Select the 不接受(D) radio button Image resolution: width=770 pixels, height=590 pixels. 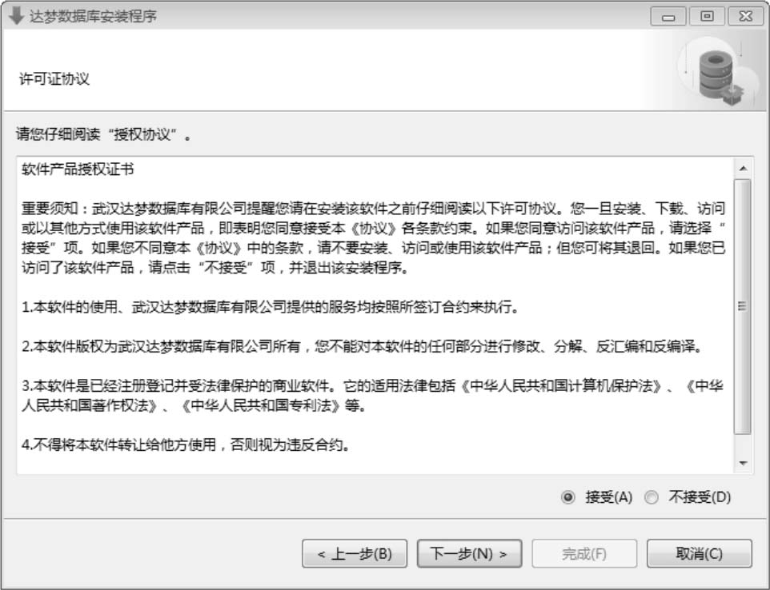[652, 497]
